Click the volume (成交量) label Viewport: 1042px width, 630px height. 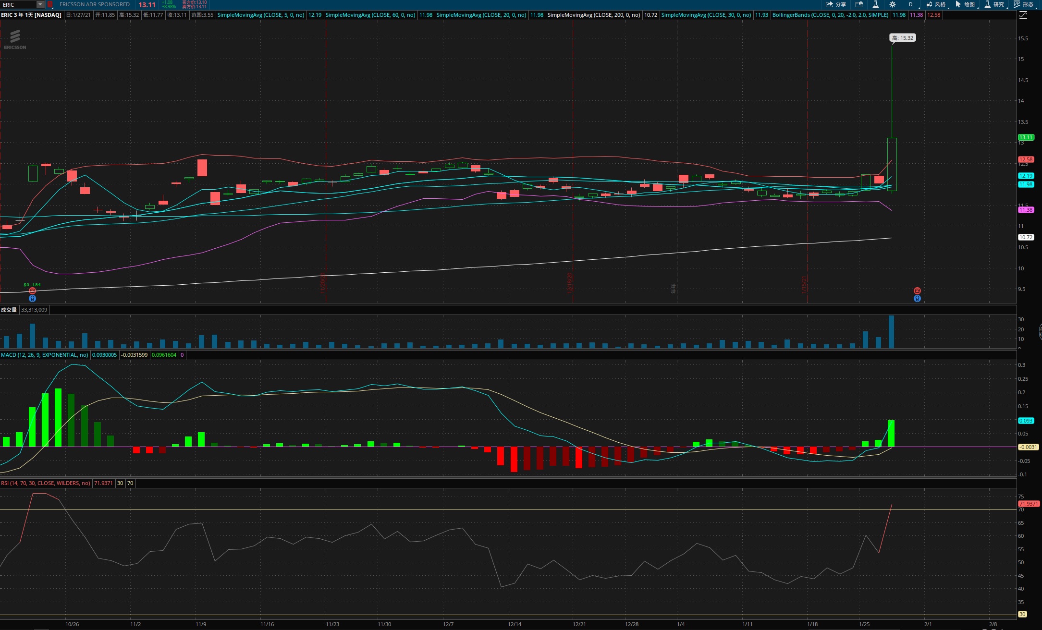click(x=9, y=310)
